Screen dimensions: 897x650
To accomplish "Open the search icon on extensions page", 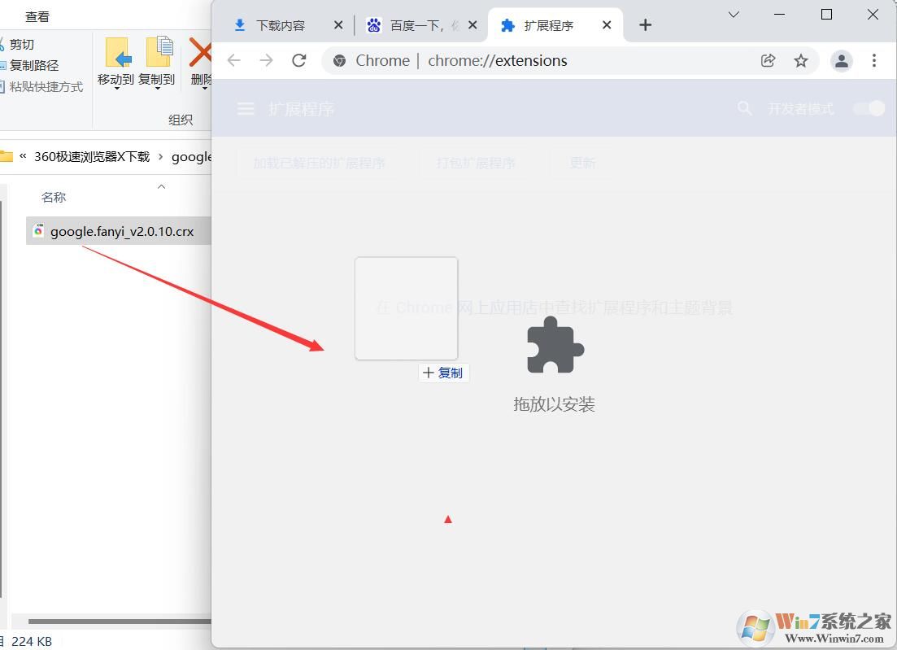I will 745,107.
